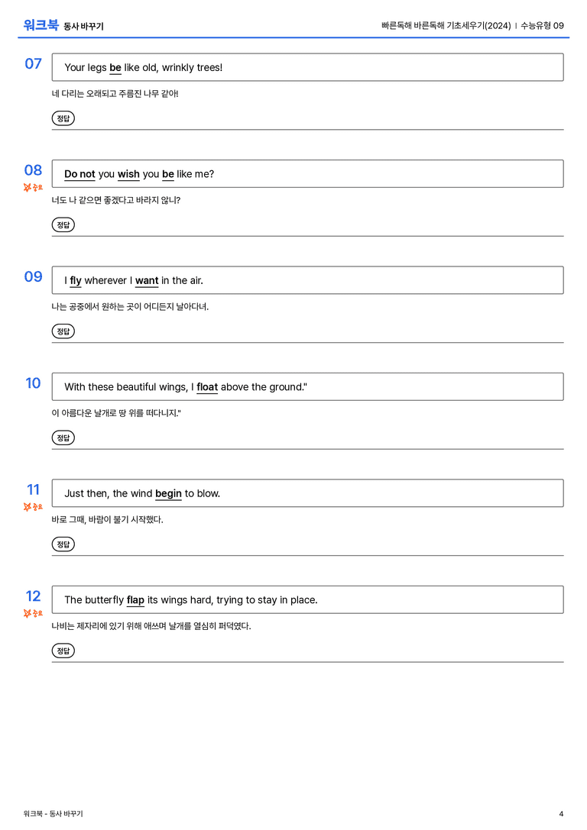
Task: Click the 정답 badge under question 11
Action: (x=63, y=544)
